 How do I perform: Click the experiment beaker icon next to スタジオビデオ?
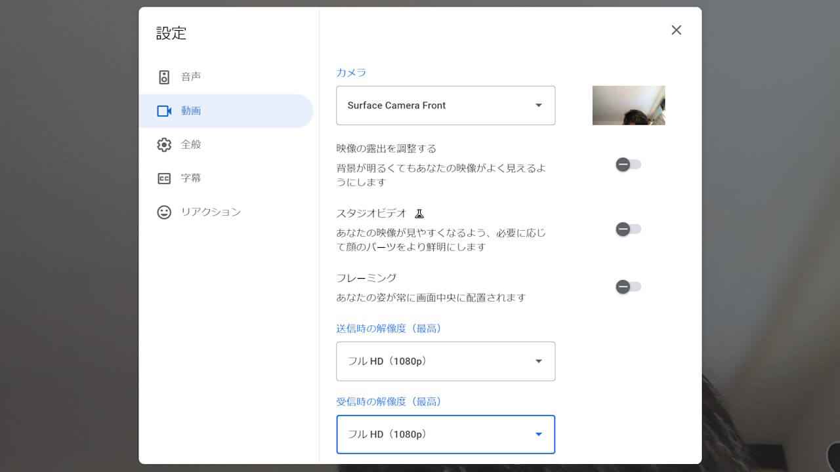pos(419,213)
